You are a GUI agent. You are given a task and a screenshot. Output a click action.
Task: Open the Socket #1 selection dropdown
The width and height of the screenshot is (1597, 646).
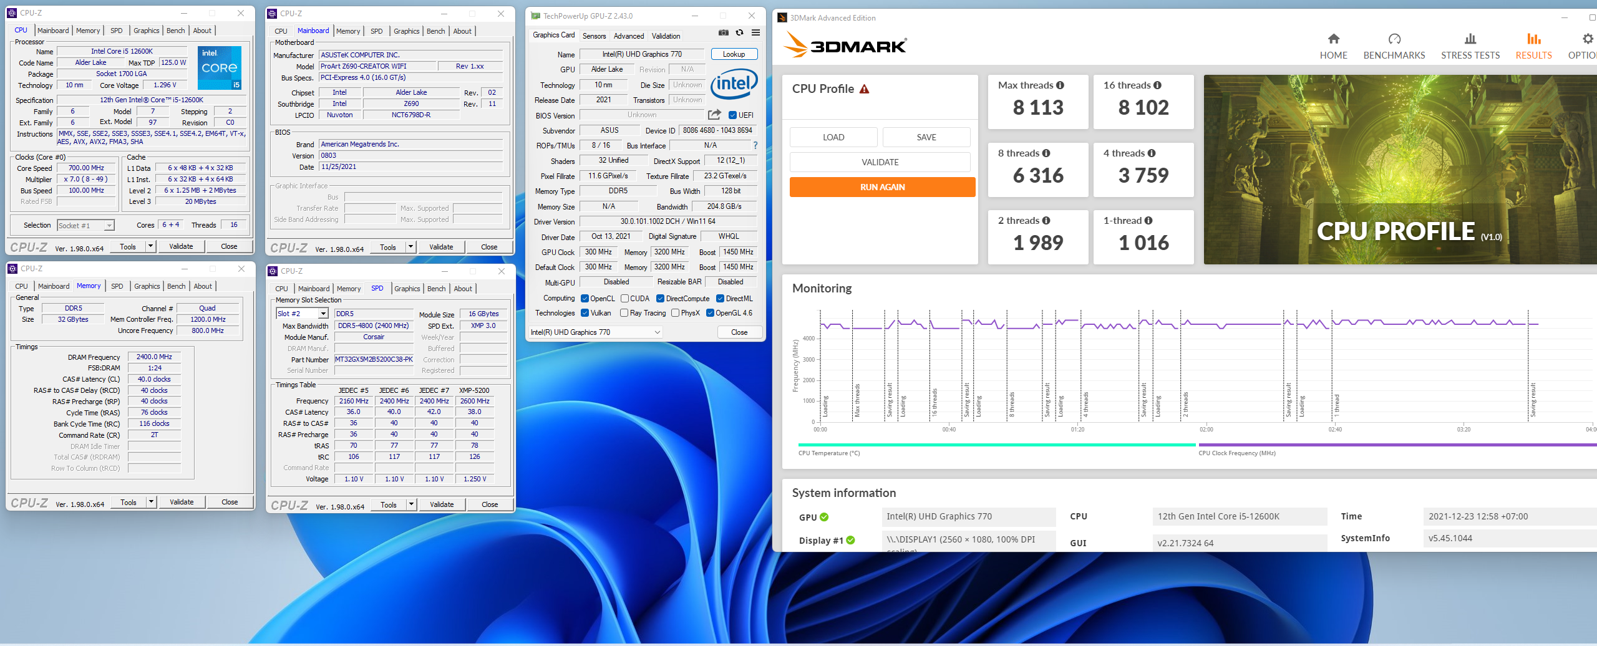(109, 226)
